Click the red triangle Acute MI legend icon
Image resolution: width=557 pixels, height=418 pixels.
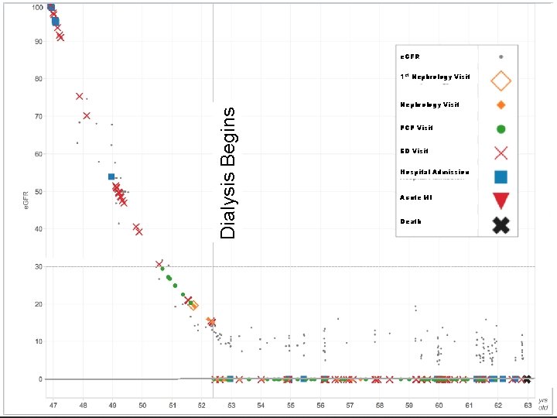(501, 200)
